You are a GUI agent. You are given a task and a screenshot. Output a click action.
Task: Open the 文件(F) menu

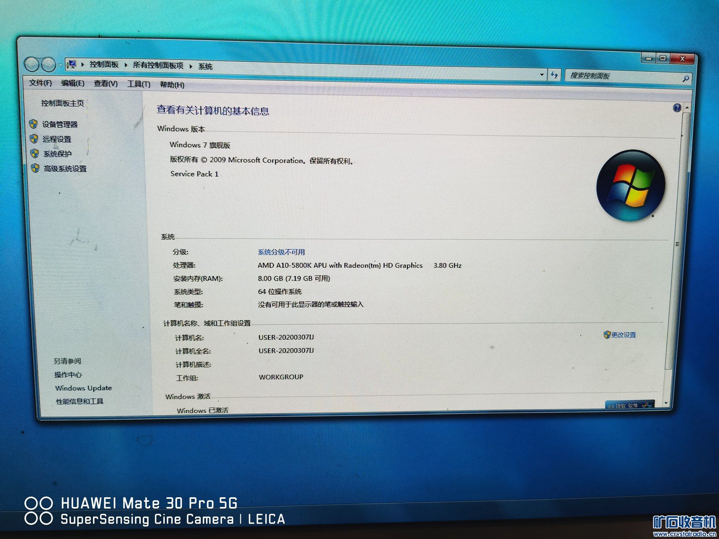[40, 83]
